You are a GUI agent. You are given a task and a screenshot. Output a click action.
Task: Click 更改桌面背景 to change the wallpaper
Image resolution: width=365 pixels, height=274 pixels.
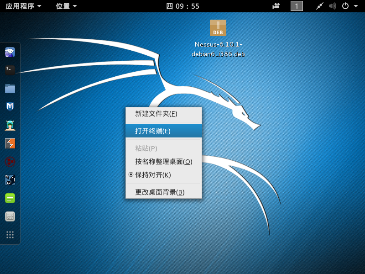tap(160, 192)
